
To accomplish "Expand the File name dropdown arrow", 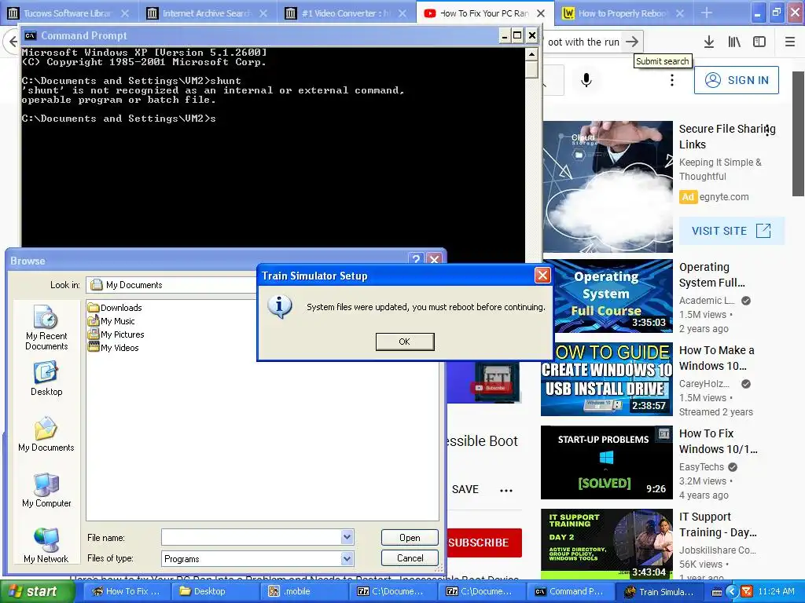I will pyautogui.click(x=347, y=537).
